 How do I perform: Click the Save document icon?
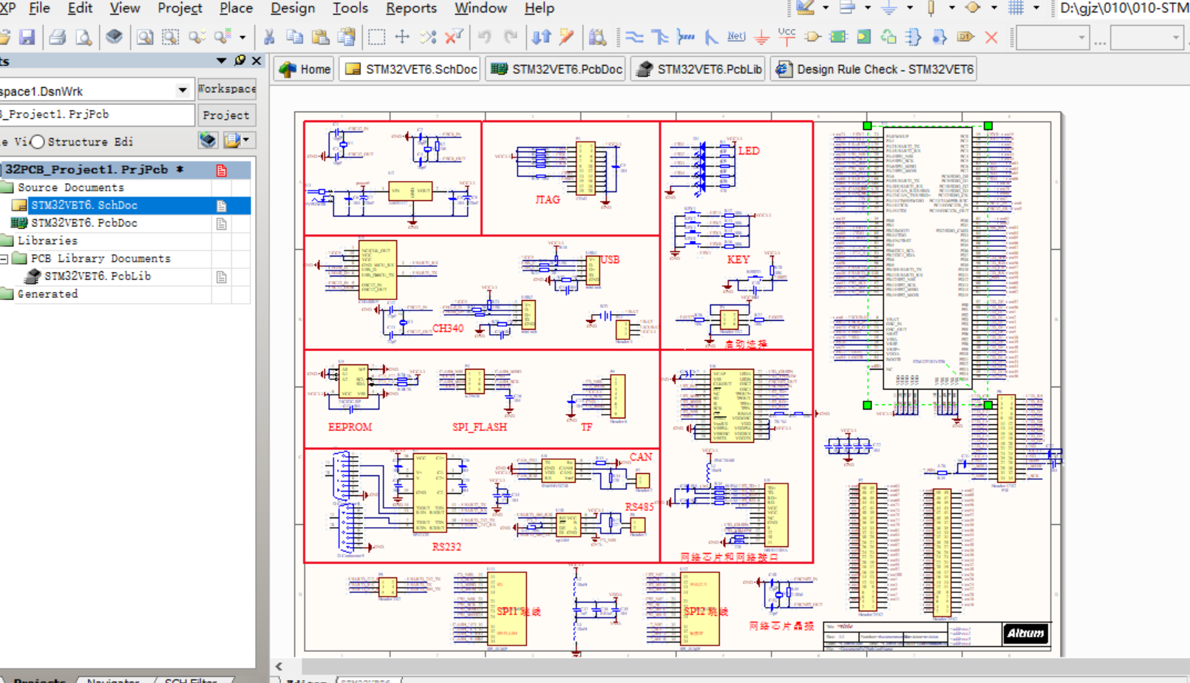coord(27,37)
